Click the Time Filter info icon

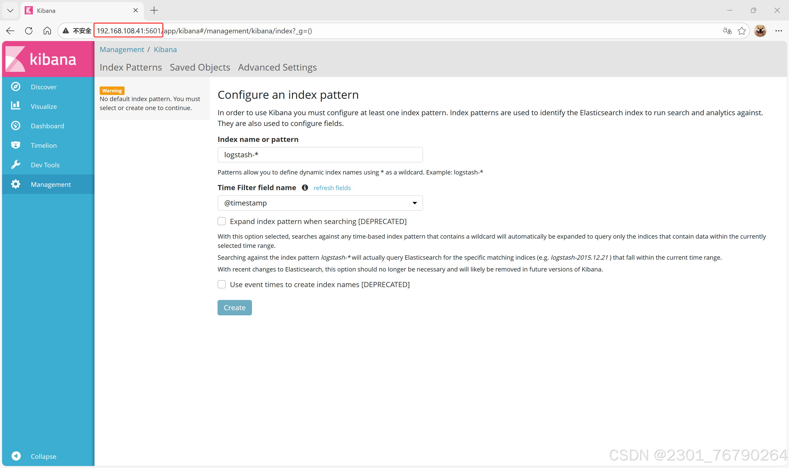(x=305, y=188)
